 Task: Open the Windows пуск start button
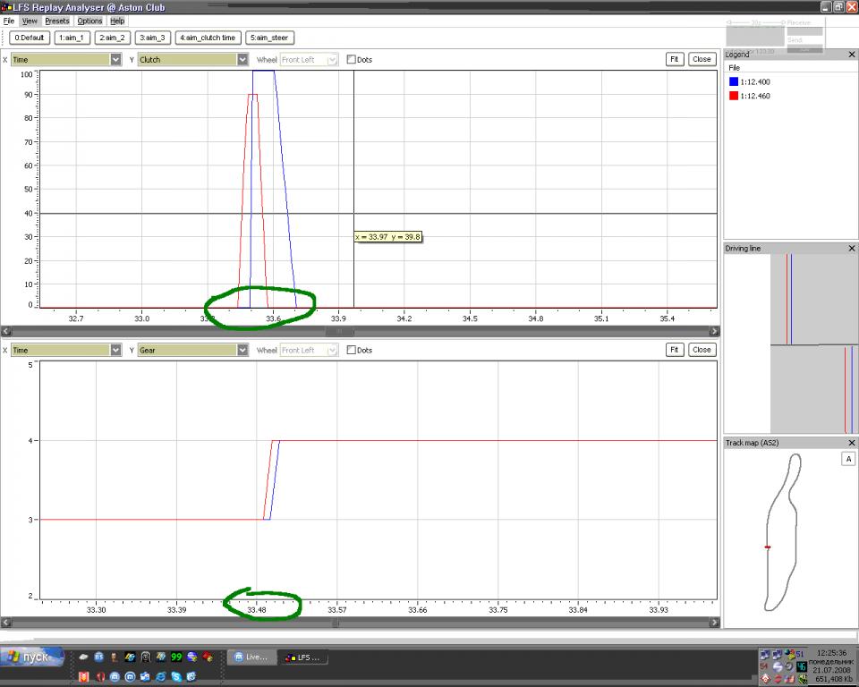click(x=32, y=657)
